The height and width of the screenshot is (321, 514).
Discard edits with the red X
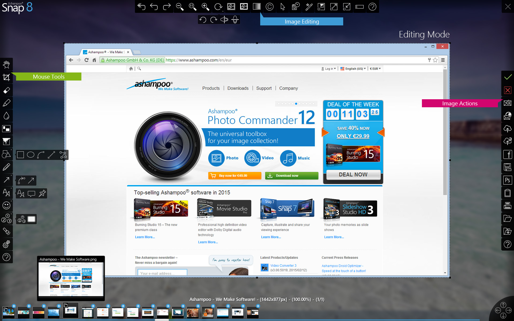tap(508, 90)
